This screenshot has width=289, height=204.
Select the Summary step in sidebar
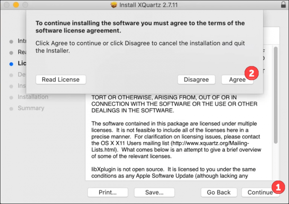[x=31, y=108]
